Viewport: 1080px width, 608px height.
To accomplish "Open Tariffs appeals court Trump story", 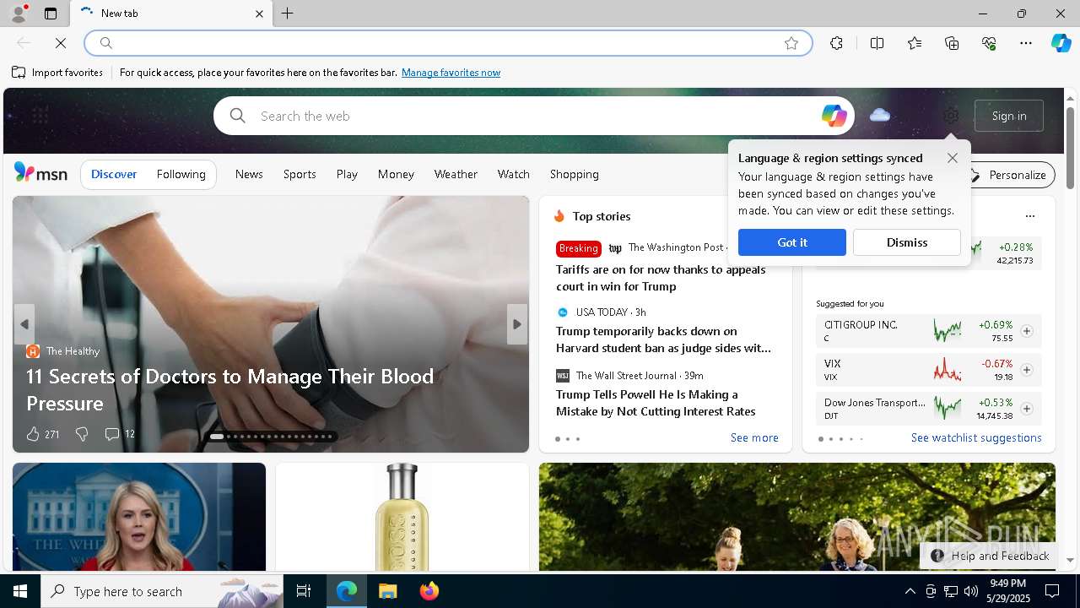I will (x=661, y=278).
